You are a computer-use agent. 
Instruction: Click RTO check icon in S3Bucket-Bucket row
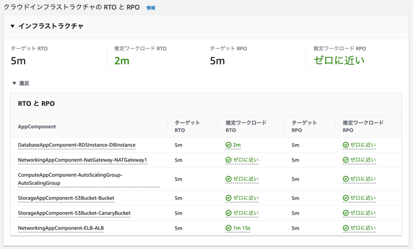[x=228, y=198]
